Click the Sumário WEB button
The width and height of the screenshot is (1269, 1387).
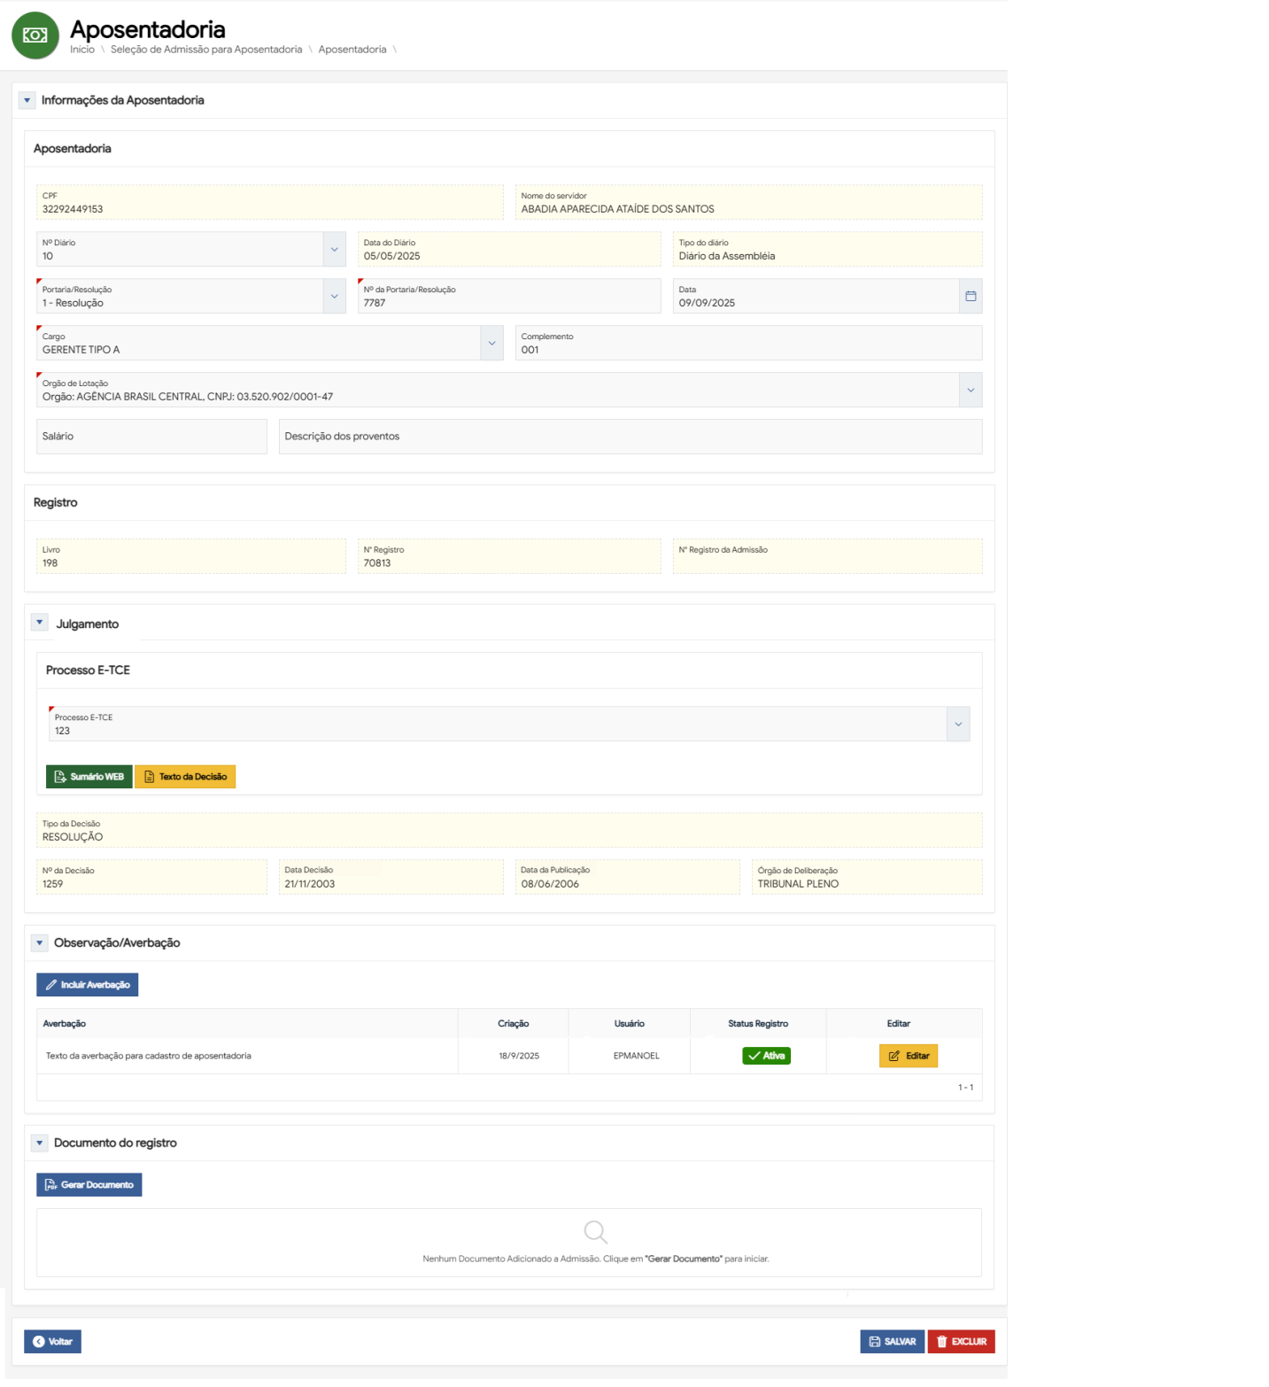(x=89, y=777)
